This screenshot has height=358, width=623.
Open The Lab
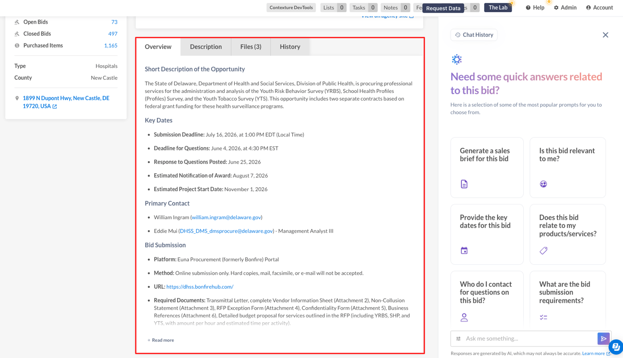pyautogui.click(x=498, y=8)
